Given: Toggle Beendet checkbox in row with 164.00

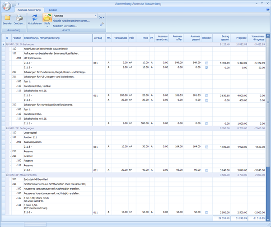Looking at the screenshot, I should pyautogui.click(x=207, y=147).
